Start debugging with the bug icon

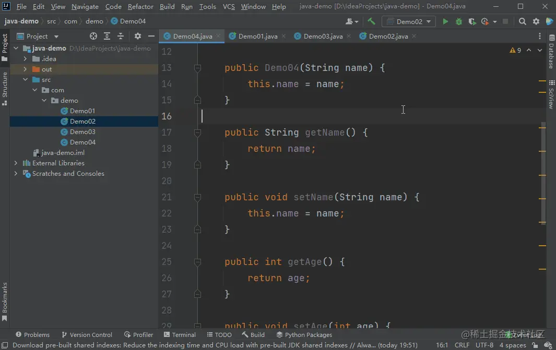458,21
